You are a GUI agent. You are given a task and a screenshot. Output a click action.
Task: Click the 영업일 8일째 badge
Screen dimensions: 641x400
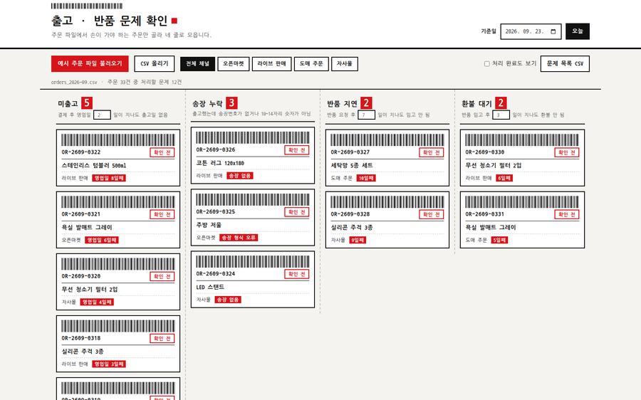point(109,178)
